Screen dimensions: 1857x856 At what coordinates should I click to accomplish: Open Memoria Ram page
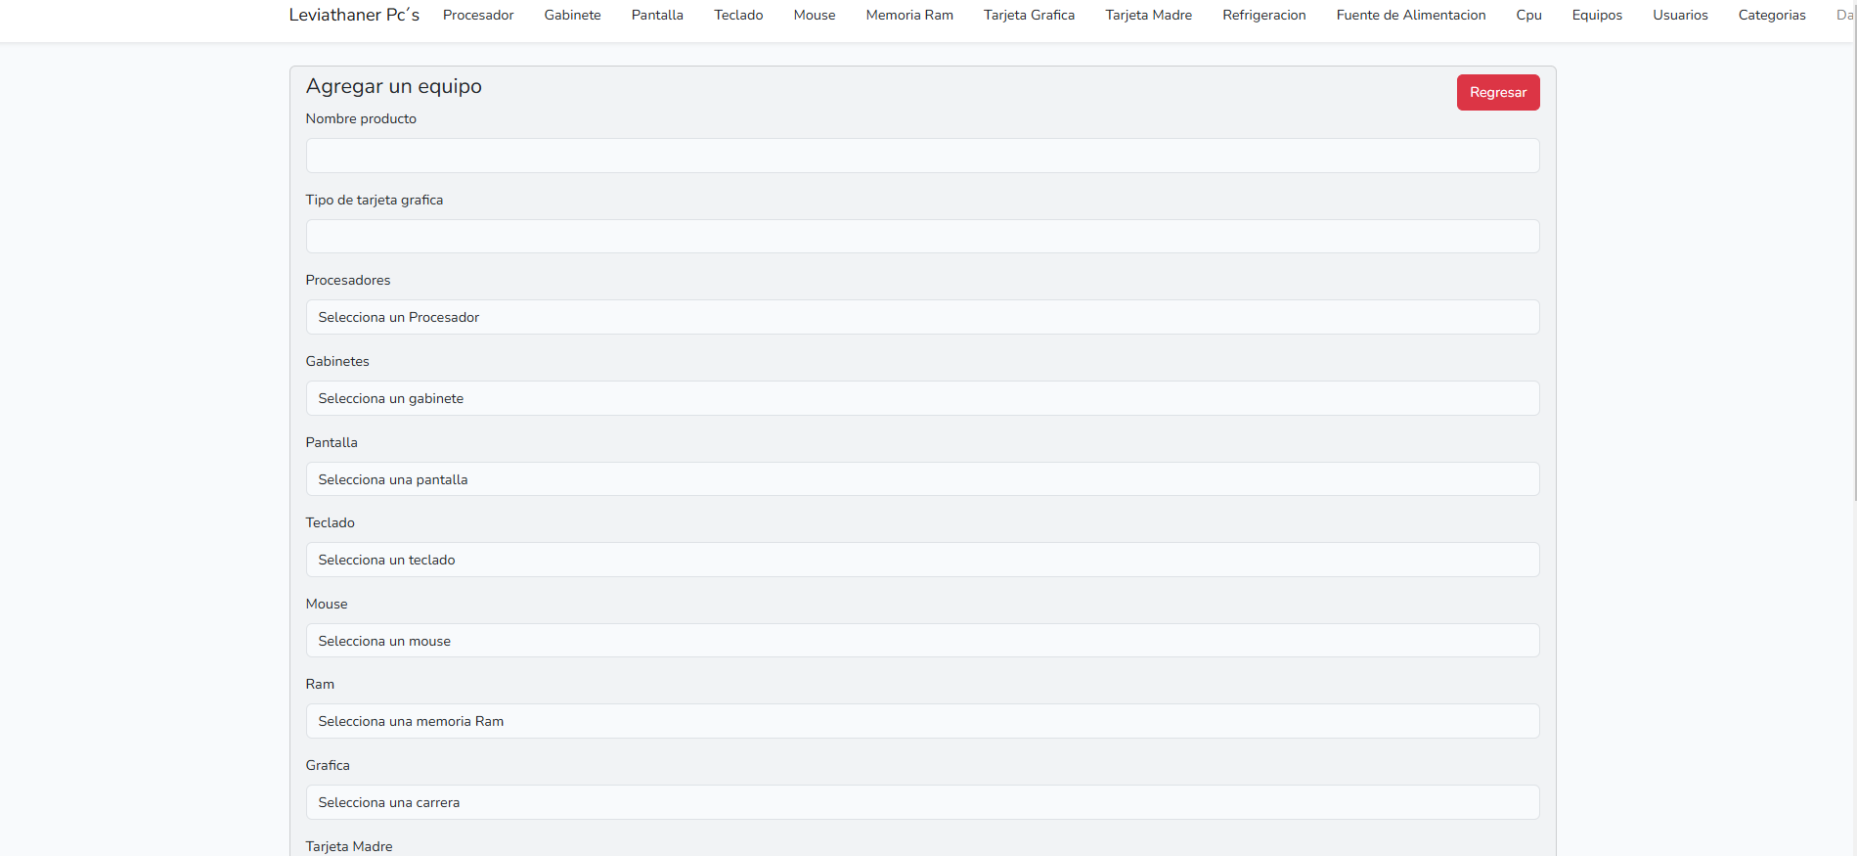(x=909, y=15)
